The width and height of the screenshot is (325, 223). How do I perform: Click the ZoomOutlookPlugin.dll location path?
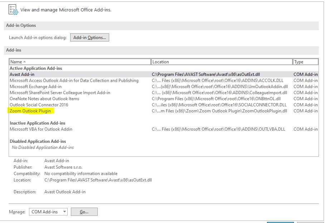pyautogui.click(x=219, y=111)
